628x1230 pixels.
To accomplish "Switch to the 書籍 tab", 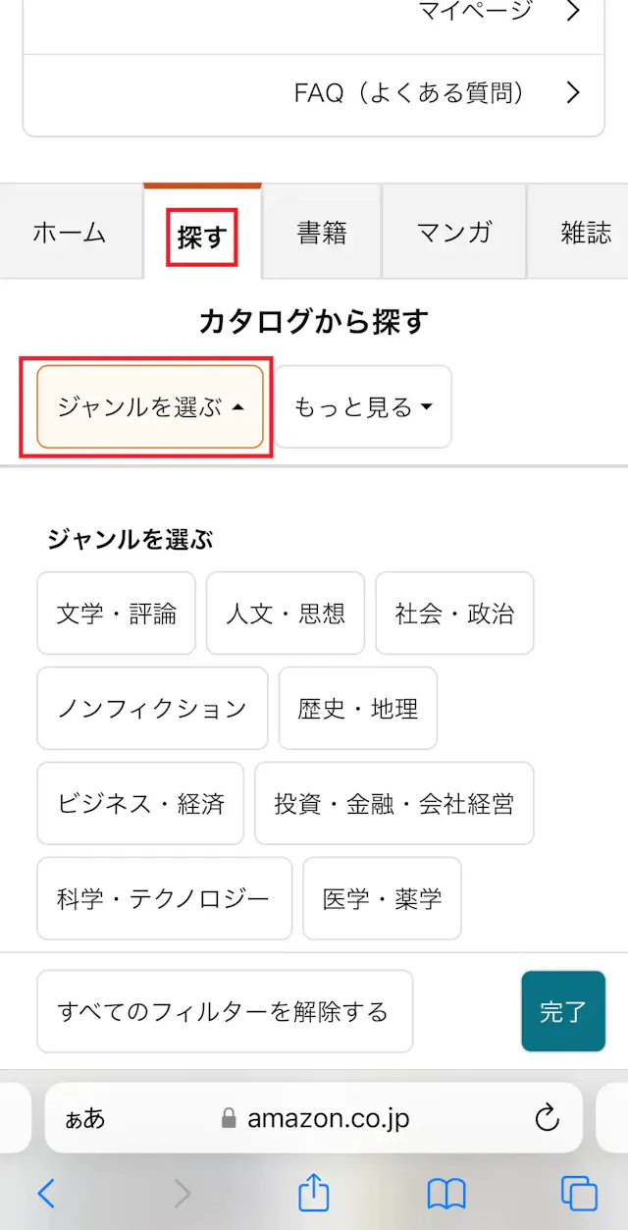I will point(322,234).
